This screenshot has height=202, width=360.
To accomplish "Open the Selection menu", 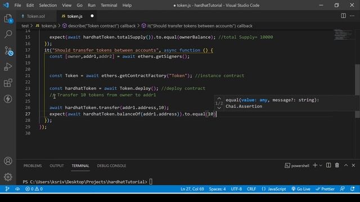I will coord(48,5).
